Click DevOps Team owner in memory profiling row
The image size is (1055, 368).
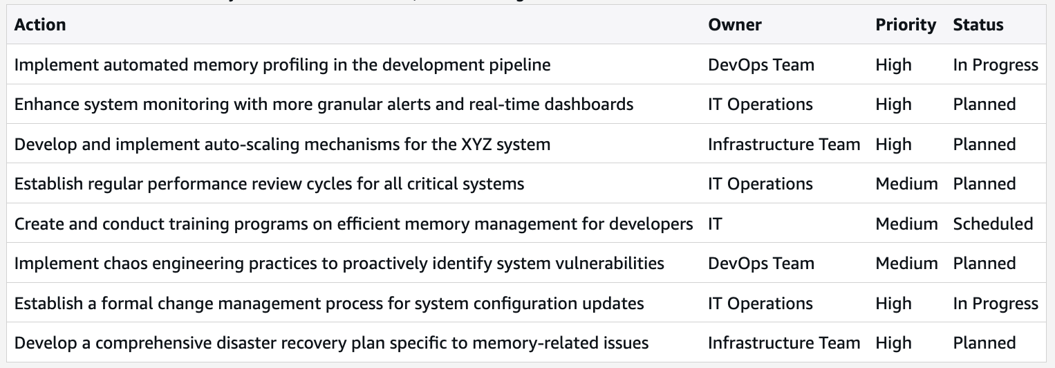point(761,65)
